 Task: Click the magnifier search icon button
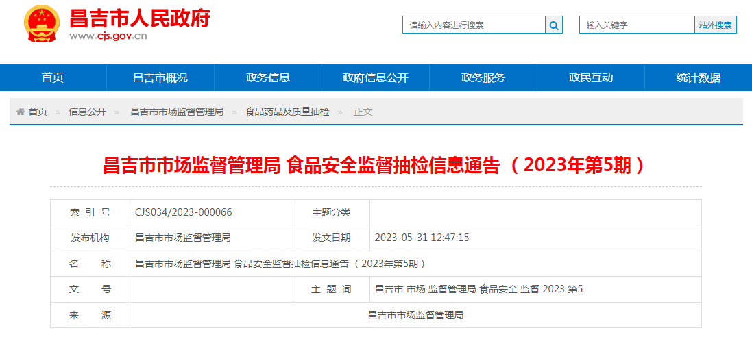point(554,25)
